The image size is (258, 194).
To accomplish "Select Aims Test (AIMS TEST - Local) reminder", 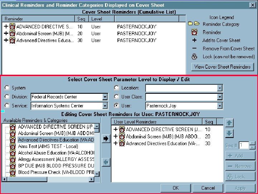I will click(x=48, y=146).
